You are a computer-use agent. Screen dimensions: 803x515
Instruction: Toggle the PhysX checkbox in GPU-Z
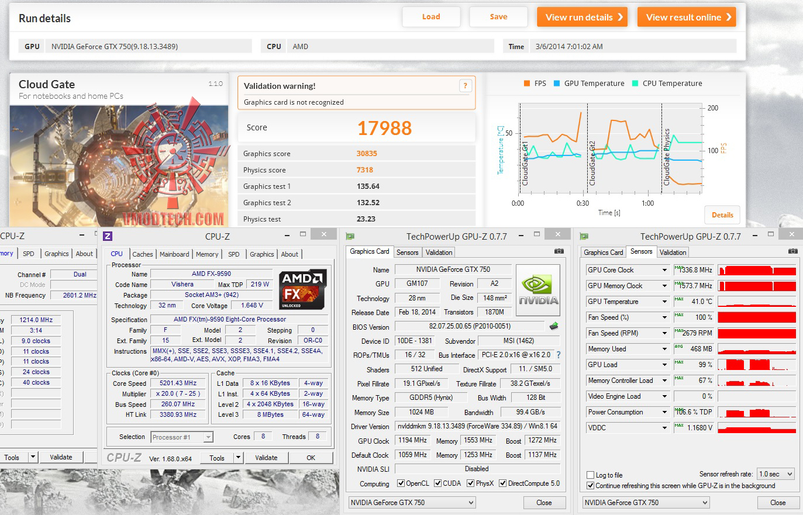[471, 483]
